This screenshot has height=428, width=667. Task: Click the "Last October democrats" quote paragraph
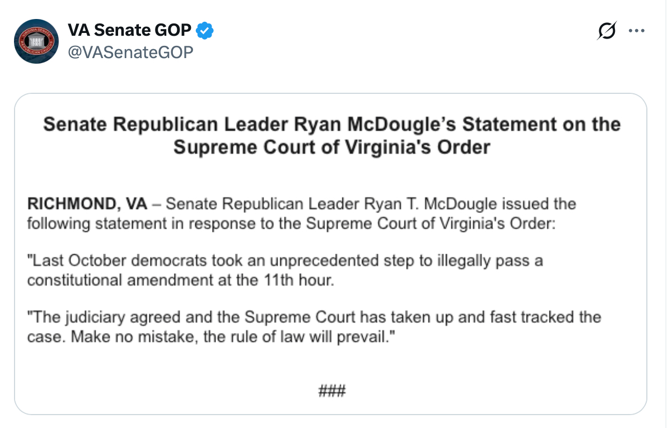point(285,270)
